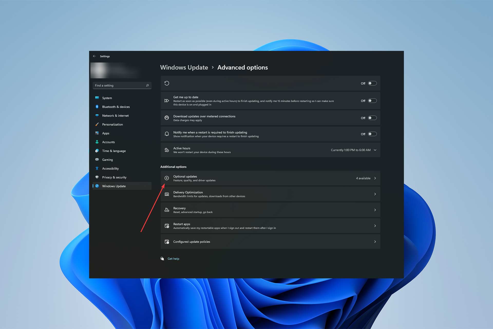Image resolution: width=493 pixels, height=329 pixels.
Task: Go to Windows Update breadcrumb
Action: 184,67
